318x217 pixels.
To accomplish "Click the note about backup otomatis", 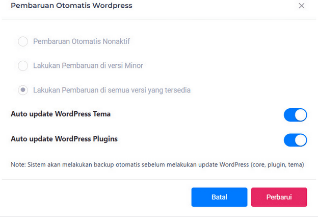I will click(157, 164).
